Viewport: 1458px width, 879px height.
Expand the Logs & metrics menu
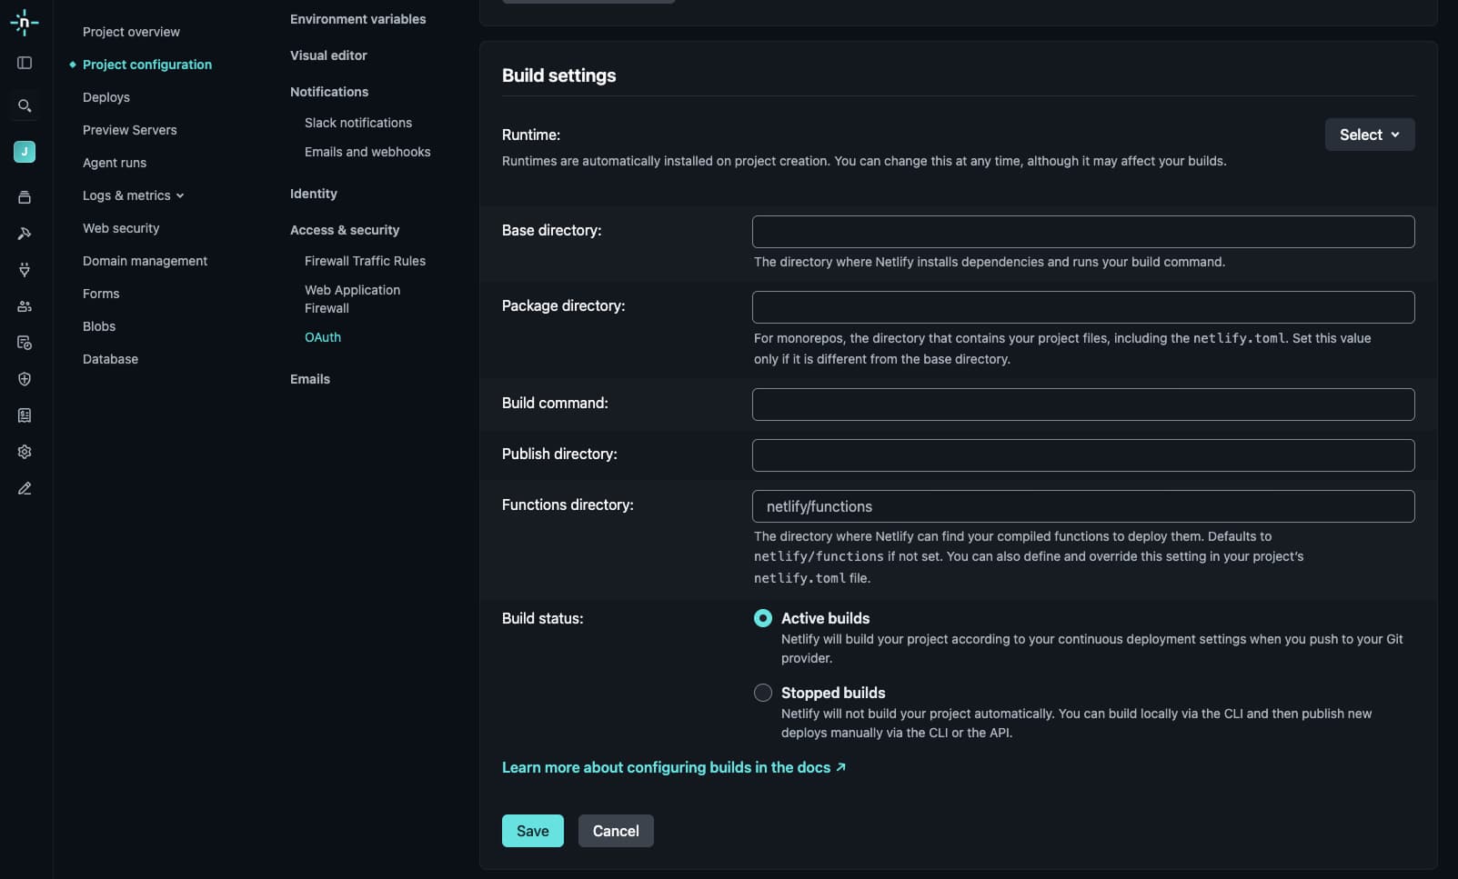(134, 195)
